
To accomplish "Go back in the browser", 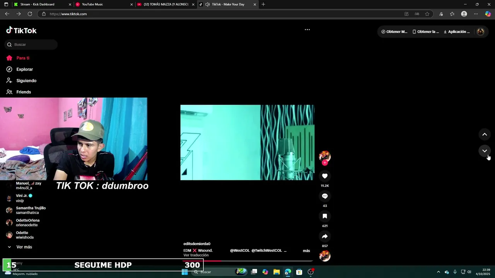I will [7, 14].
